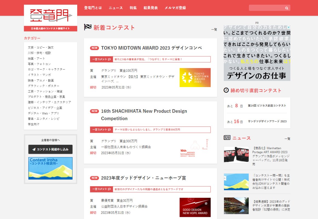Open メルマガ登録 in the top menu
318x219 pixels.
[x=175, y=8]
